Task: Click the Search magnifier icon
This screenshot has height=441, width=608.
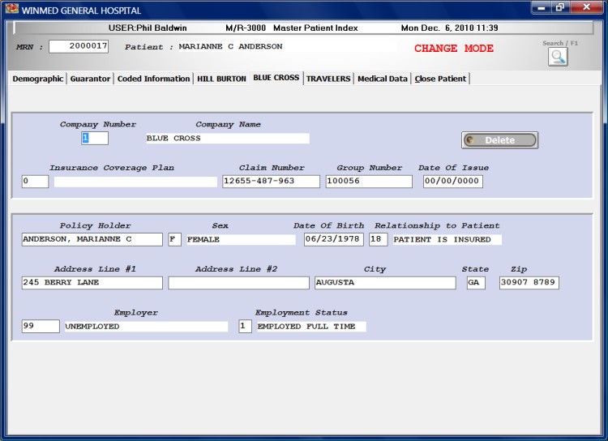Action: (558, 57)
